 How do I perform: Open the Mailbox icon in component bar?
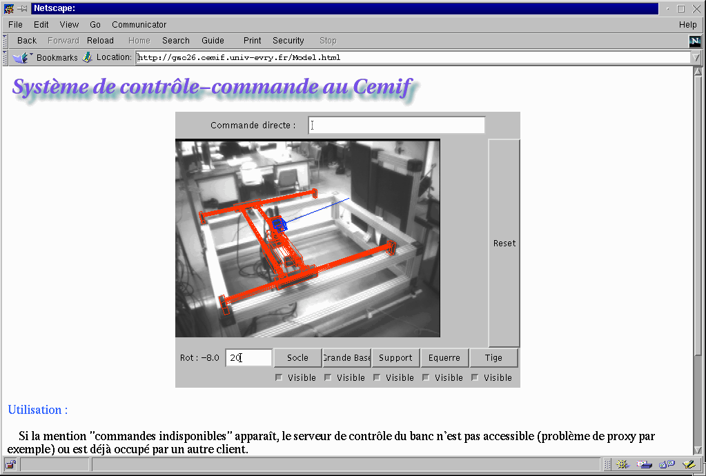pos(644,464)
